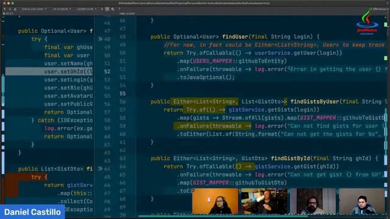Click .toJavaOptional() on line 53
Screen dimensions: 390x219
[x=206, y=77]
